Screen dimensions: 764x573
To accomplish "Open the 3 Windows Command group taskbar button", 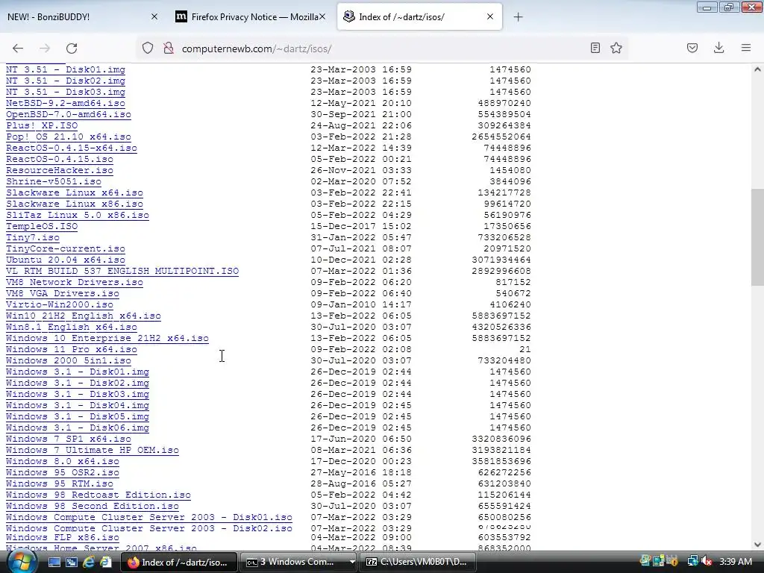I will tap(295, 563).
